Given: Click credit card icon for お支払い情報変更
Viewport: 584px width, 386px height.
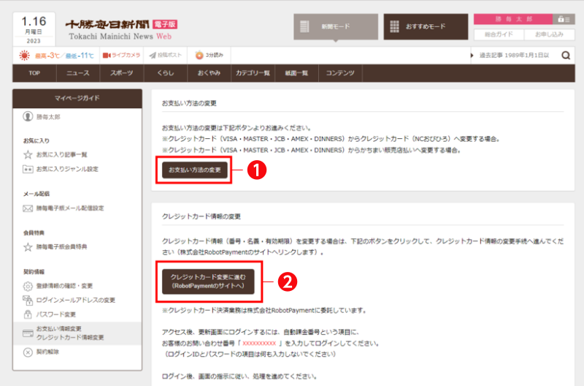Looking at the screenshot, I should point(28,333).
